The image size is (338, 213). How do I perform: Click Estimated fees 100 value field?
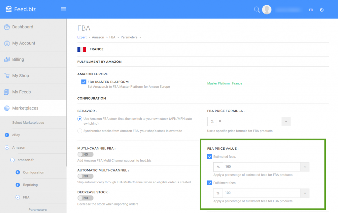click(x=262, y=167)
